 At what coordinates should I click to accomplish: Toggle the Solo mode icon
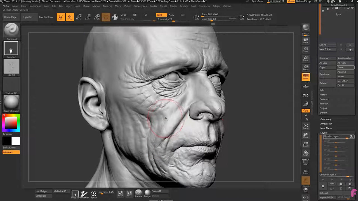(x=305, y=190)
